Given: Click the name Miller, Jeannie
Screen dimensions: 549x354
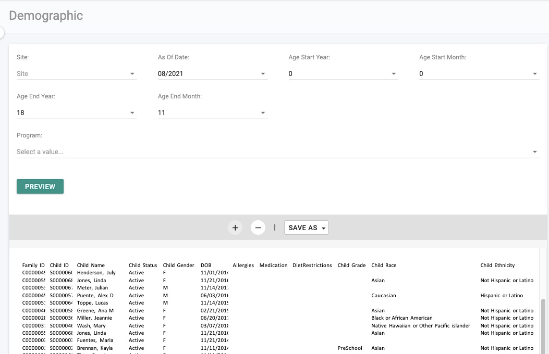Looking at the screenshot, I should click(94, 318).
